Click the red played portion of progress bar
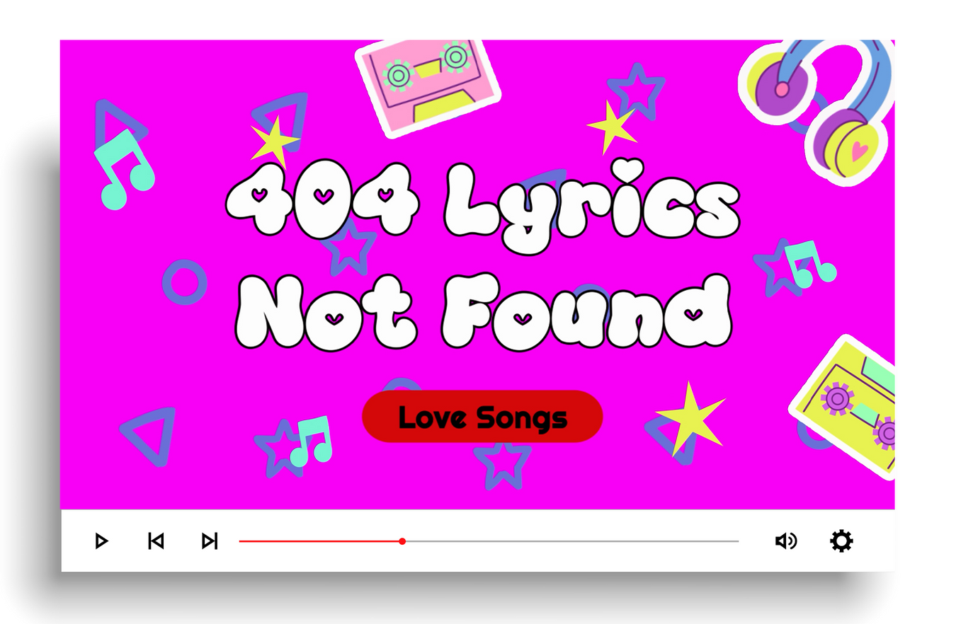The width and height of the screenshot is (956, 624). pyautogui.click(x=319, y=541)
